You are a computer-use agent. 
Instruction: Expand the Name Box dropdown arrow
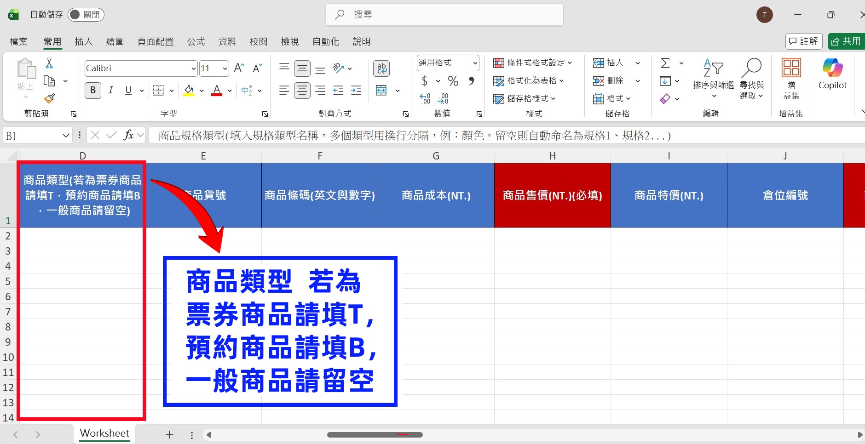point(65,135)
